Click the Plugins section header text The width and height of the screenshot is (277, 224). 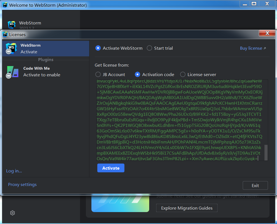coord(46,60)
